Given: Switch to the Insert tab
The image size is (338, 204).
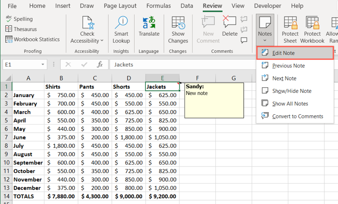Looking at the screenshot, I should [x=63, y=6].
